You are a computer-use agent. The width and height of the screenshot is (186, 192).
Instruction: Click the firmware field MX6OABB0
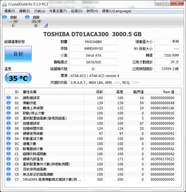[94, 42]
